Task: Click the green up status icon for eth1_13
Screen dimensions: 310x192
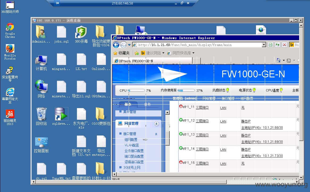Action: tap(181, 134)
